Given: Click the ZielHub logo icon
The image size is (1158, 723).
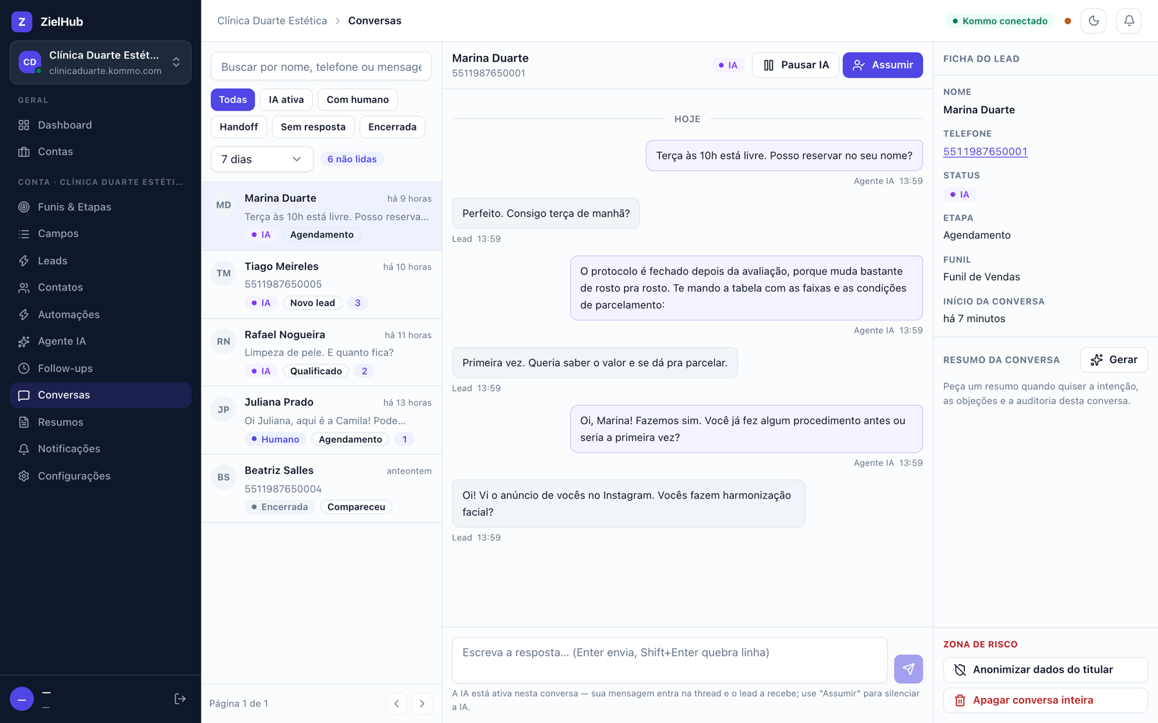Looking at the screenshot, I should pos(22,21).
